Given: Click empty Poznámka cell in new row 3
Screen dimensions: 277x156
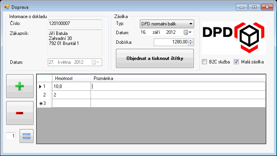Looking at the screenshot, I should 178,103.
